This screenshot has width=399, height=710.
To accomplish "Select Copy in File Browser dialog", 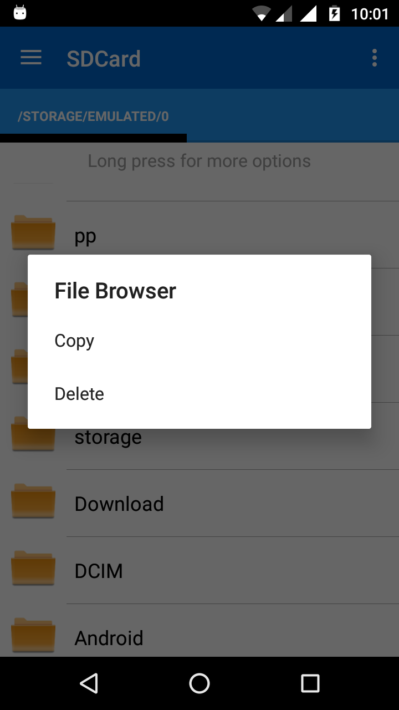I will [199, 341].
